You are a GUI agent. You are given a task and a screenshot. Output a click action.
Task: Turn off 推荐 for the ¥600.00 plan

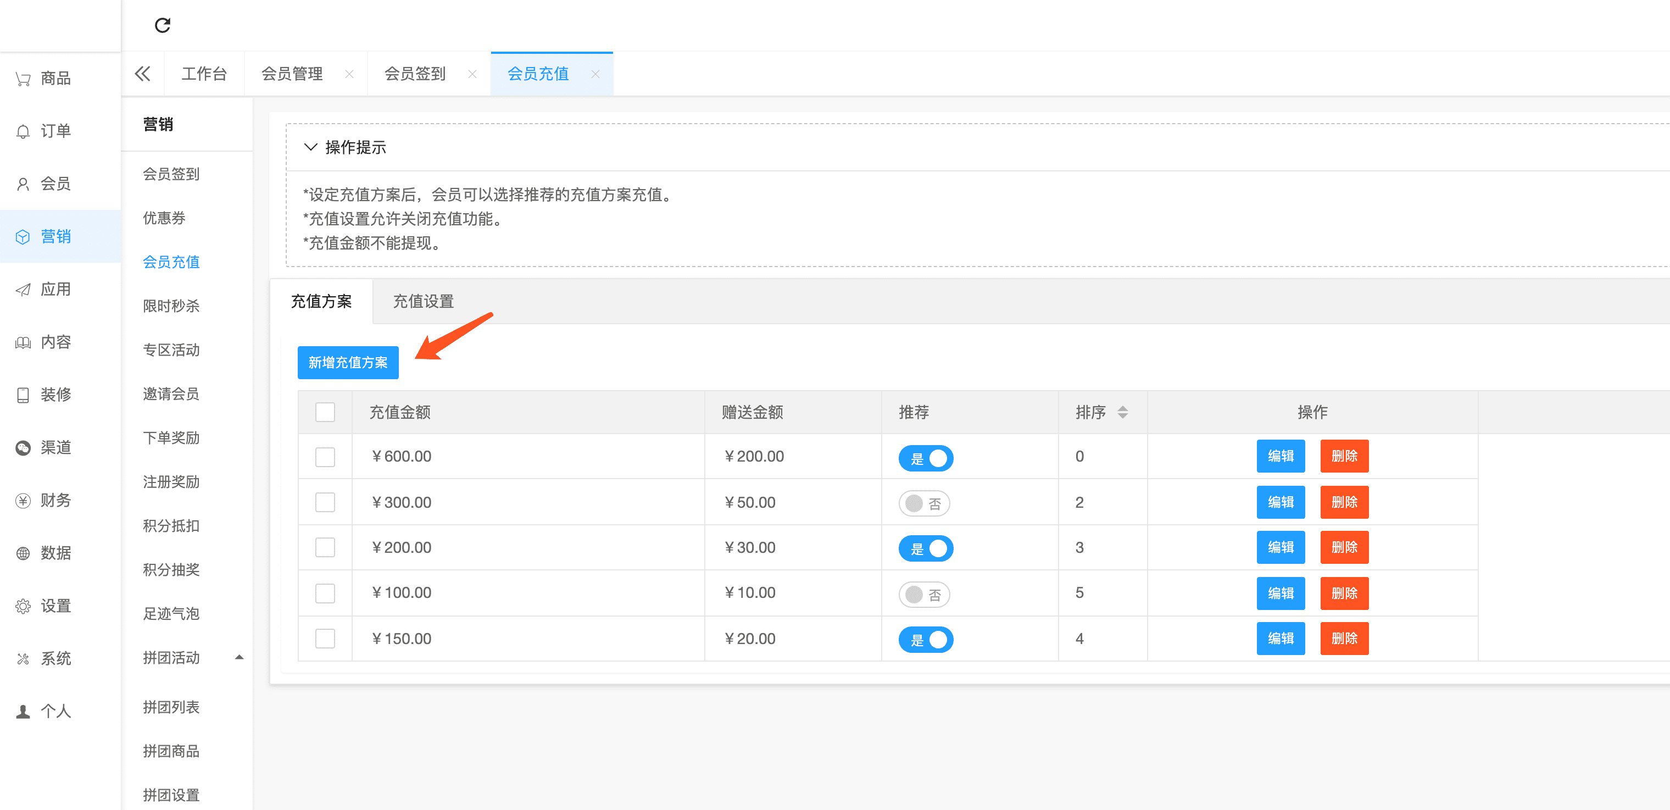[x=925, y=458]
